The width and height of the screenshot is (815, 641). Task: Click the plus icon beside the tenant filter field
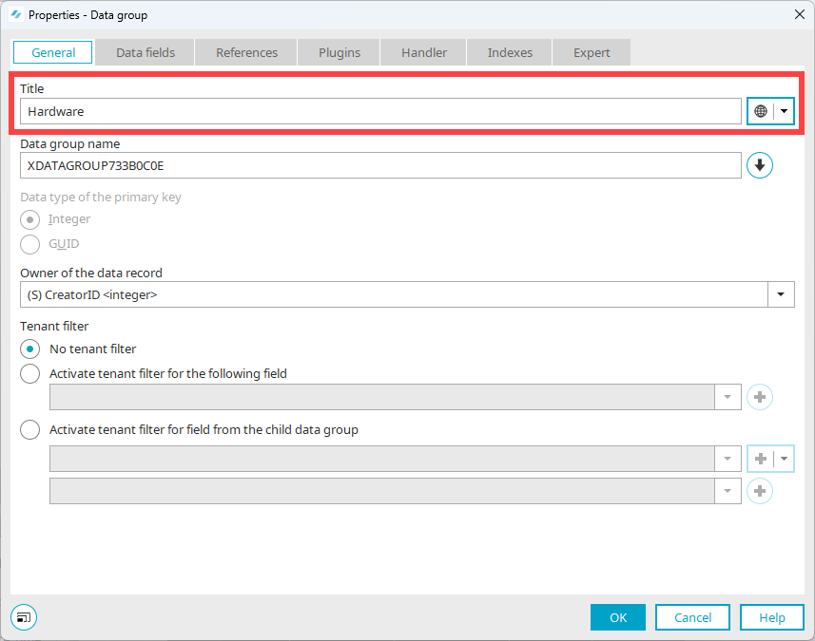coord(760,397)
